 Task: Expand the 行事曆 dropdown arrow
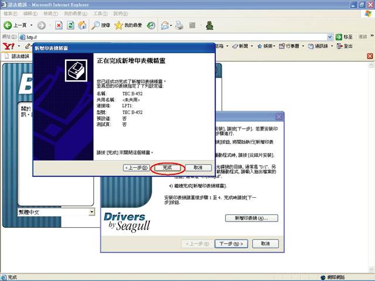coord(303,46)
